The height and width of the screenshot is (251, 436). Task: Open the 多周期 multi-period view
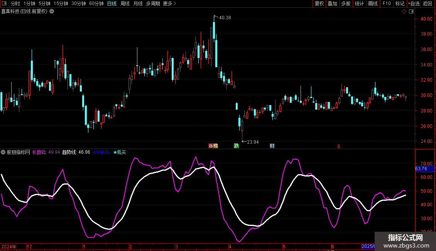pyautogui.click(x=153, y=3)
